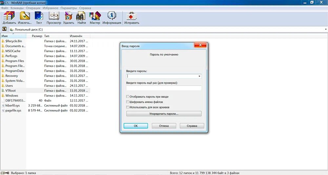This screenshot has width=328, height=175.
Task: Click the Извлечь (Extract) toolbar icon
Action: pyautogui.click(x=25, y=16)
